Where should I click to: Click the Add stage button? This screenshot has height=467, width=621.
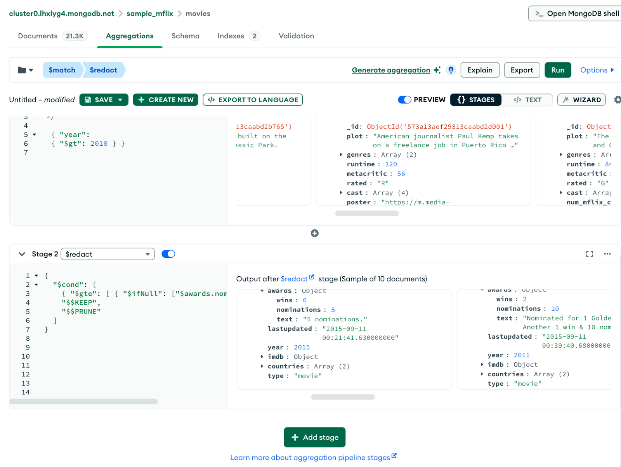tap(314, 437)
